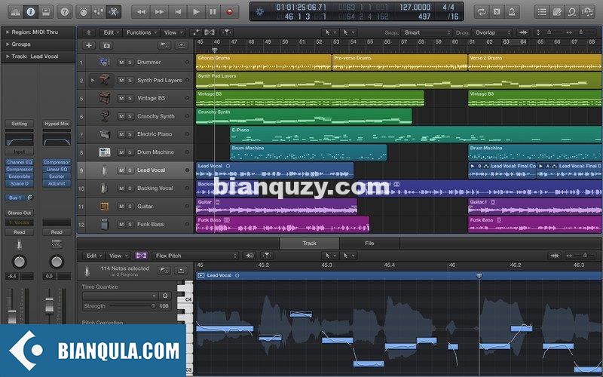Open the Library panel button

(x=15, y=12)
